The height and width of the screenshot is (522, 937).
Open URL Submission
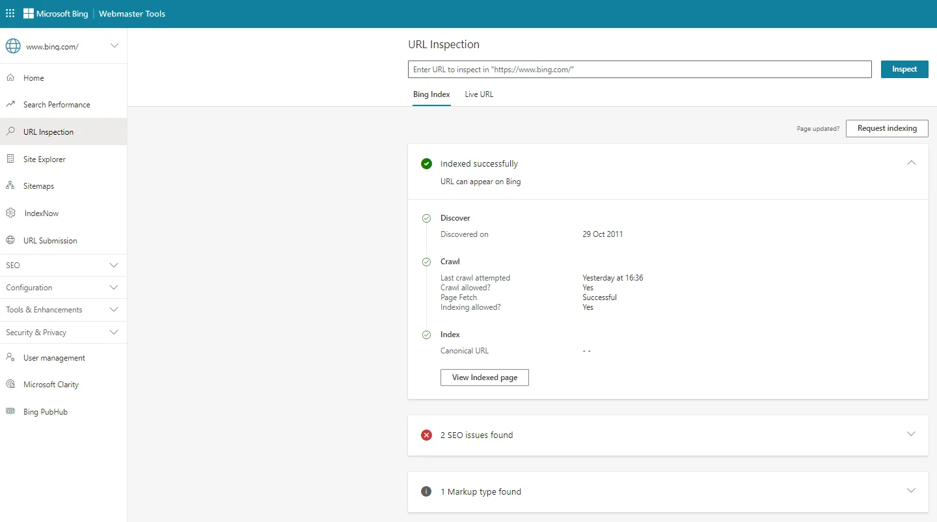(49, 240)
